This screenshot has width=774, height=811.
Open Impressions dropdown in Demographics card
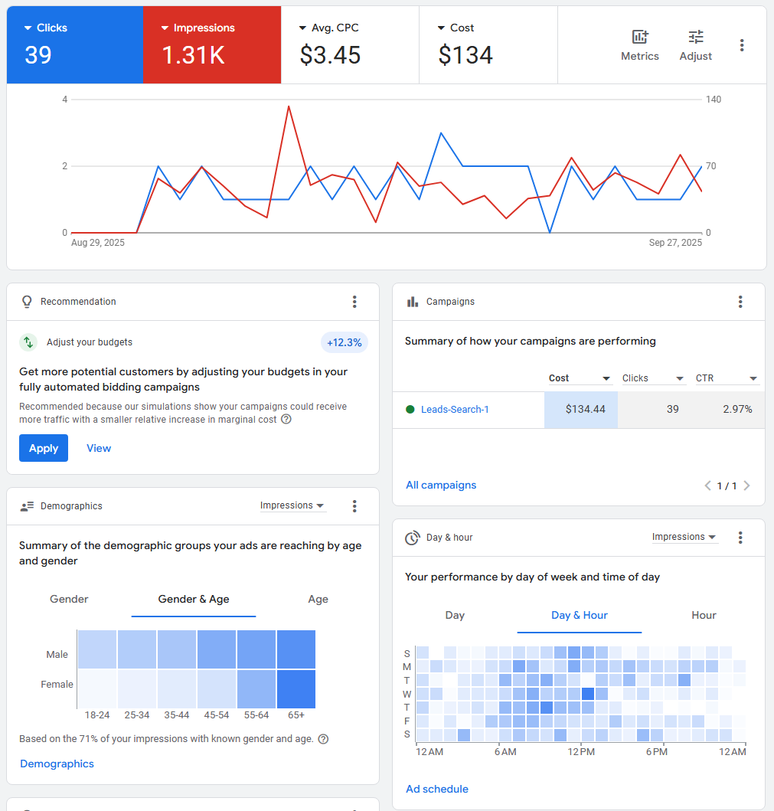(292, 506)
